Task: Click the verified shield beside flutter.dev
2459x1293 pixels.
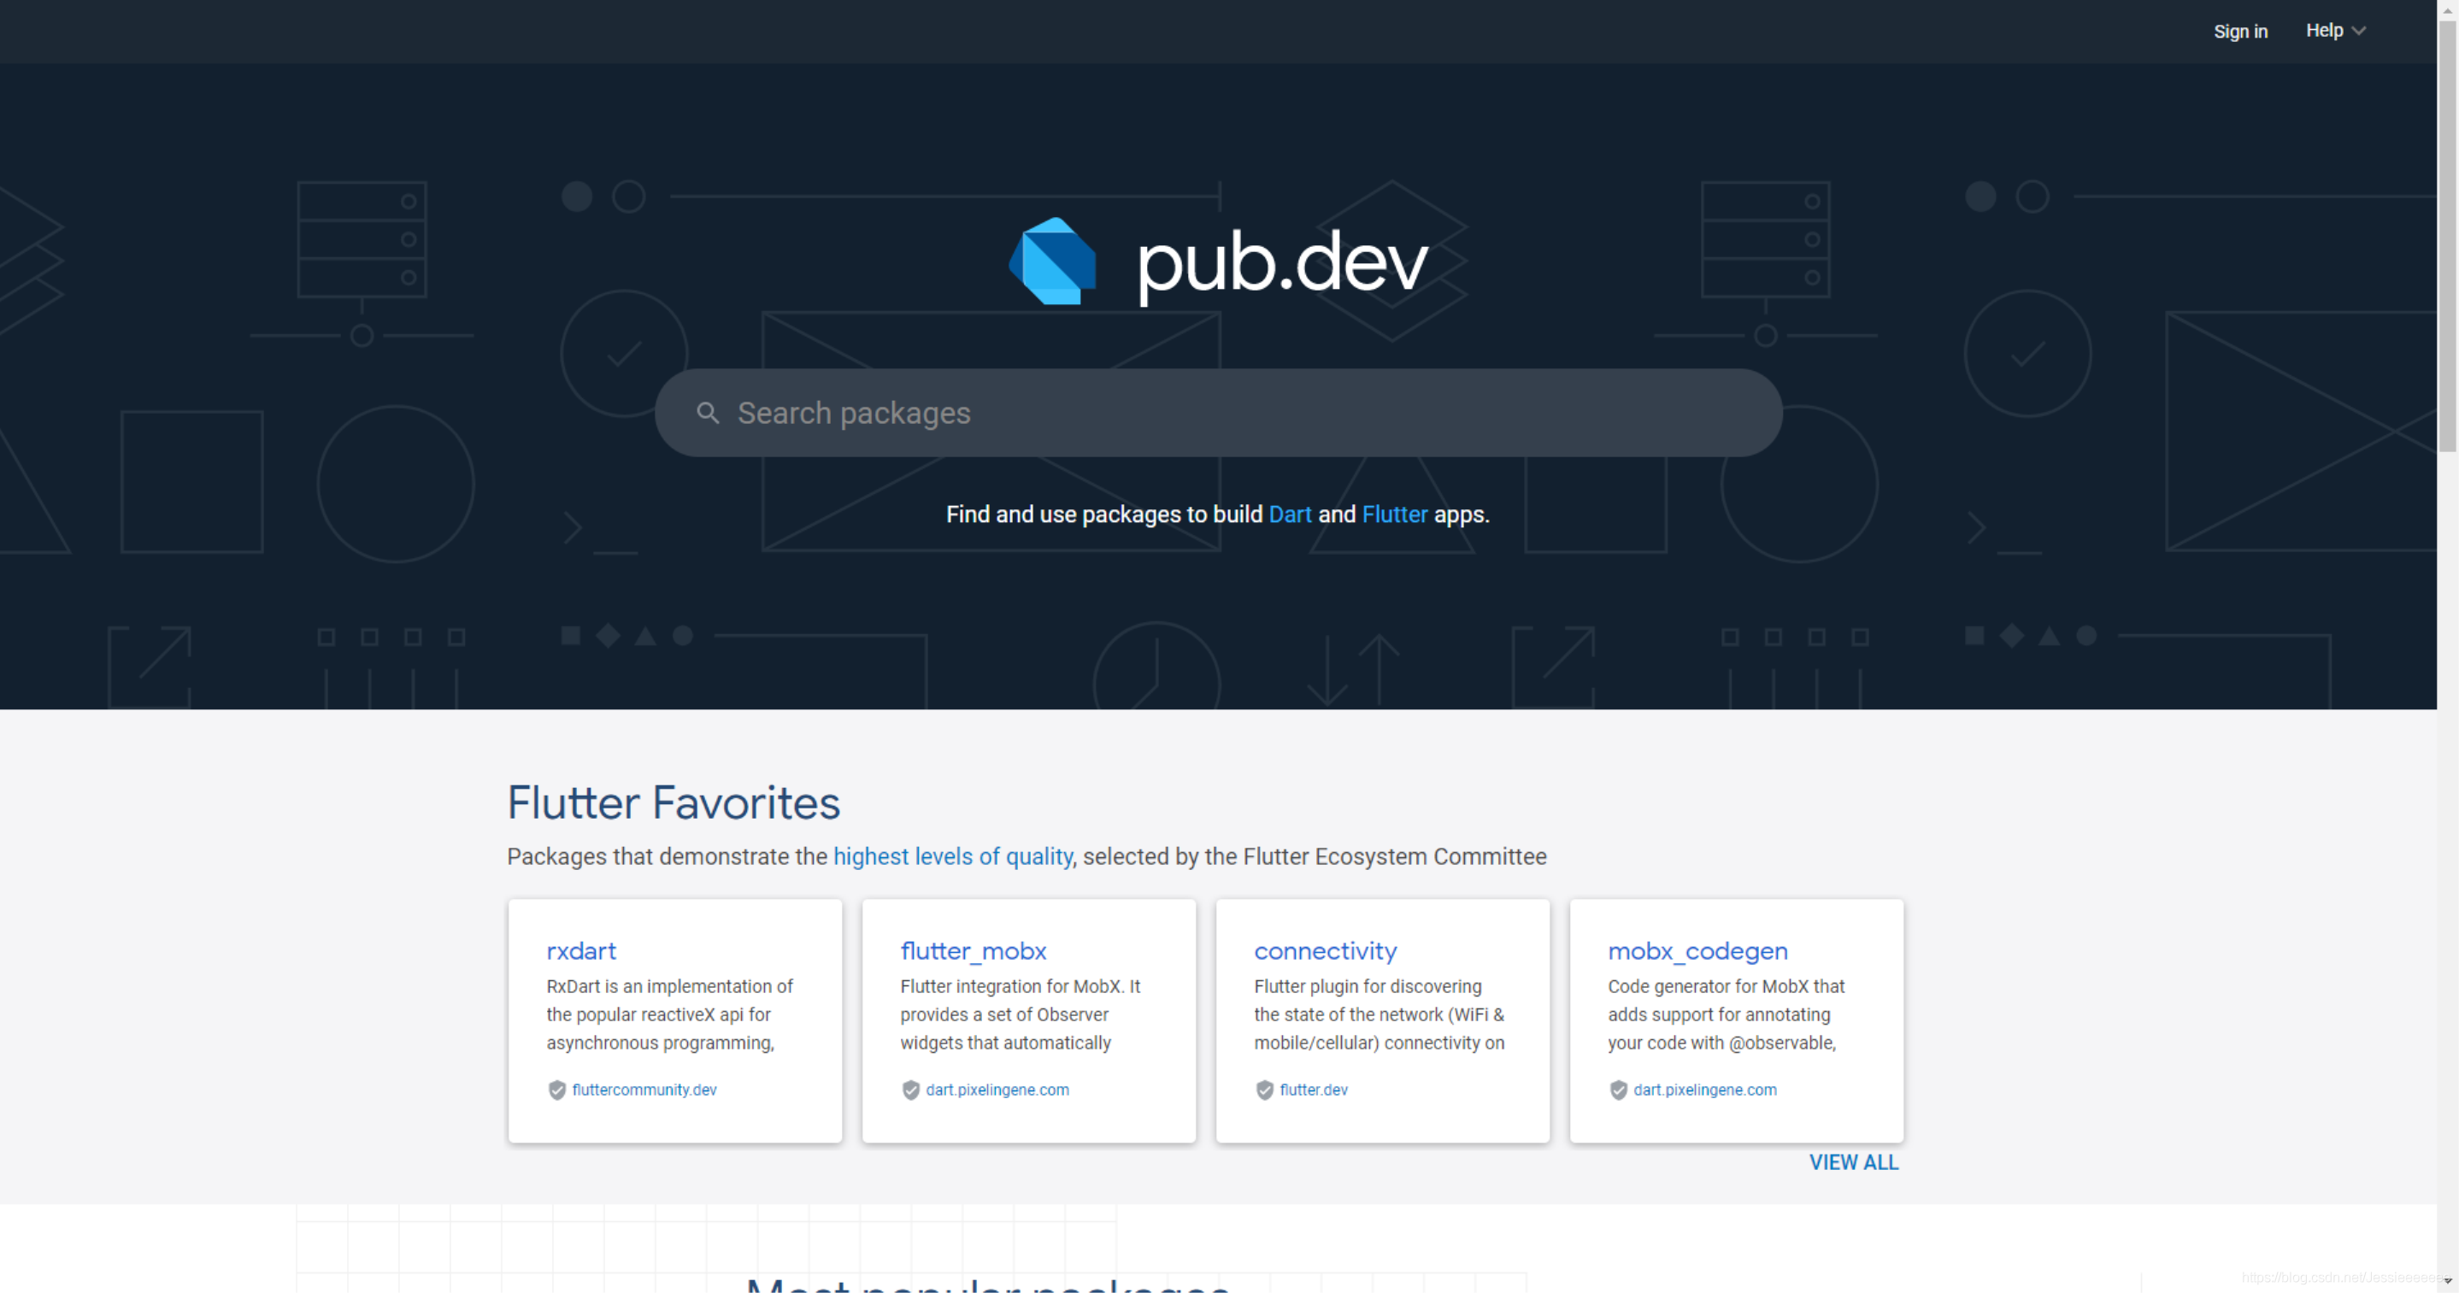Action: pos(1265,1090)
